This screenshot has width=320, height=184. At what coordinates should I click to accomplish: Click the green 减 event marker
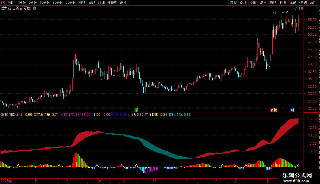click(136, 110)
